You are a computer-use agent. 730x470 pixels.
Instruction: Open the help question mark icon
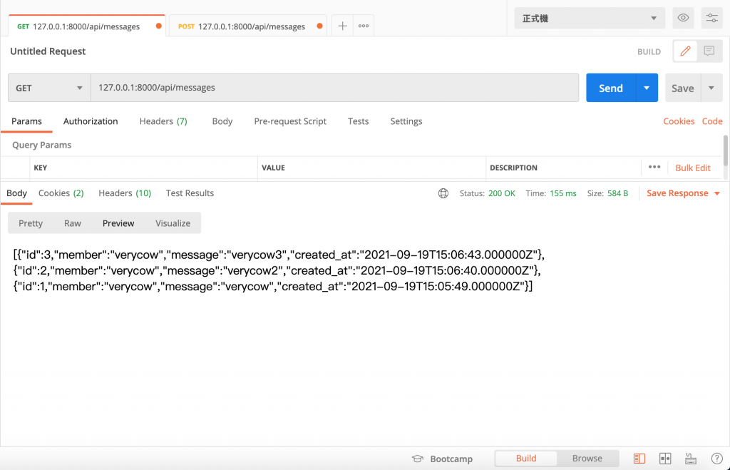pos(717,459)
